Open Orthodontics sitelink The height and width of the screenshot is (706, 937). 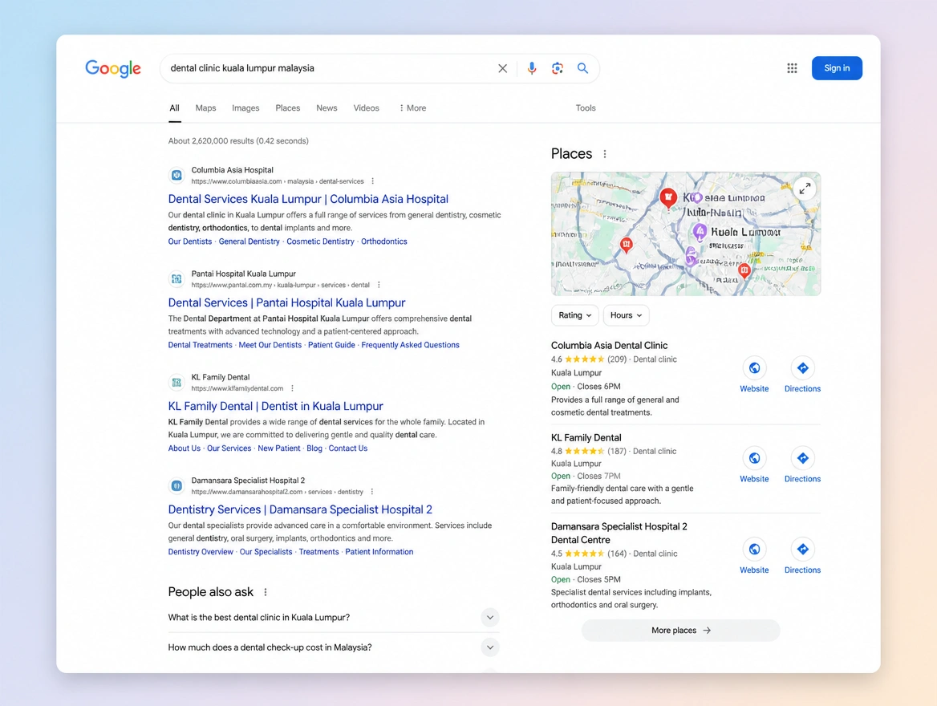(x=384, y=241)
